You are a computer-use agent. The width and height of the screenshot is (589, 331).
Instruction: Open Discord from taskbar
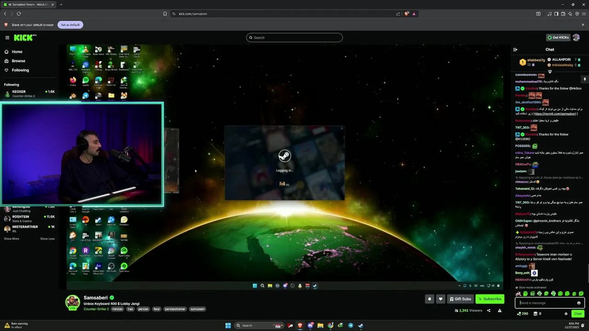pos(311,325)
